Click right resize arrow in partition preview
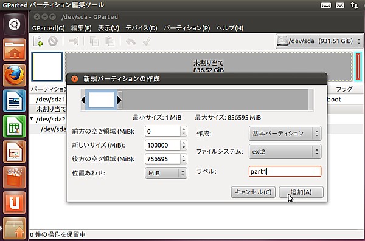Viewport: 365px width, 241px height. tap(120, 100)
